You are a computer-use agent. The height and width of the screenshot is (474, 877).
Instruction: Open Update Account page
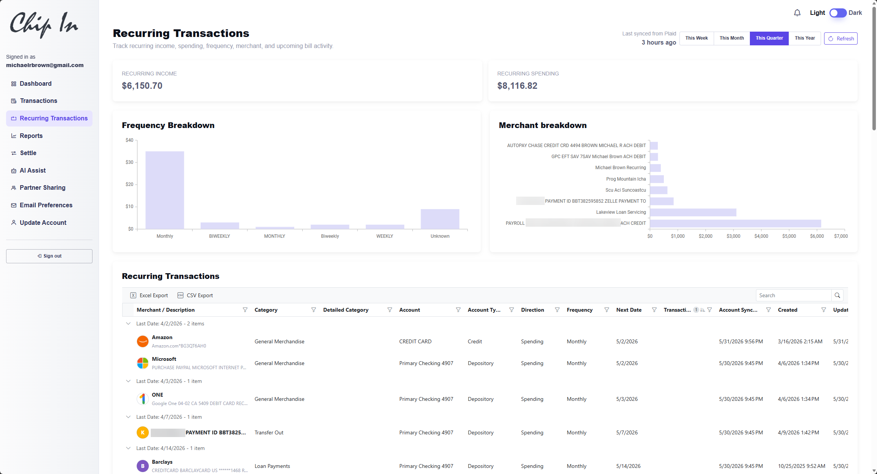49,223
